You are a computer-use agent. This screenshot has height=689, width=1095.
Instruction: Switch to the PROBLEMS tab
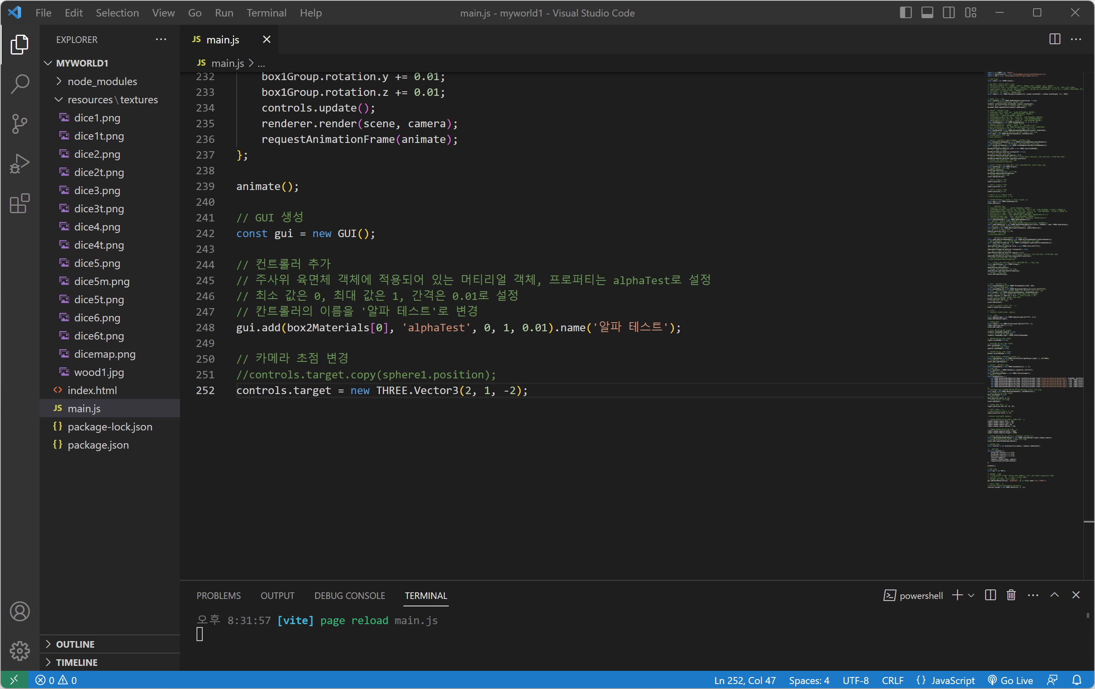218,595
